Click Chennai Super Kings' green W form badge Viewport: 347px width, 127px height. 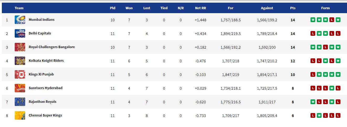coord(319,115)
